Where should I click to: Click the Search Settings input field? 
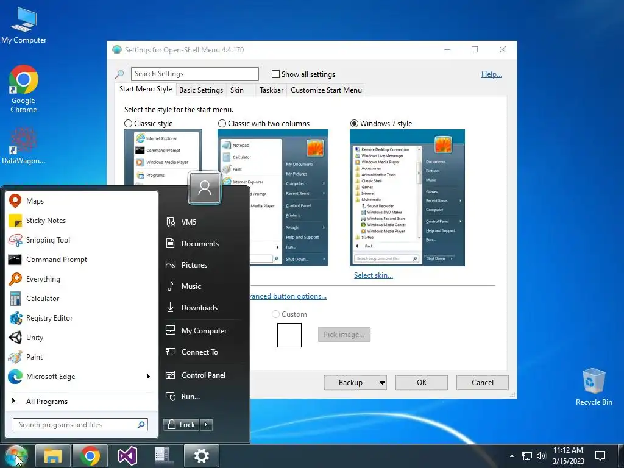(x=195, y=74)
